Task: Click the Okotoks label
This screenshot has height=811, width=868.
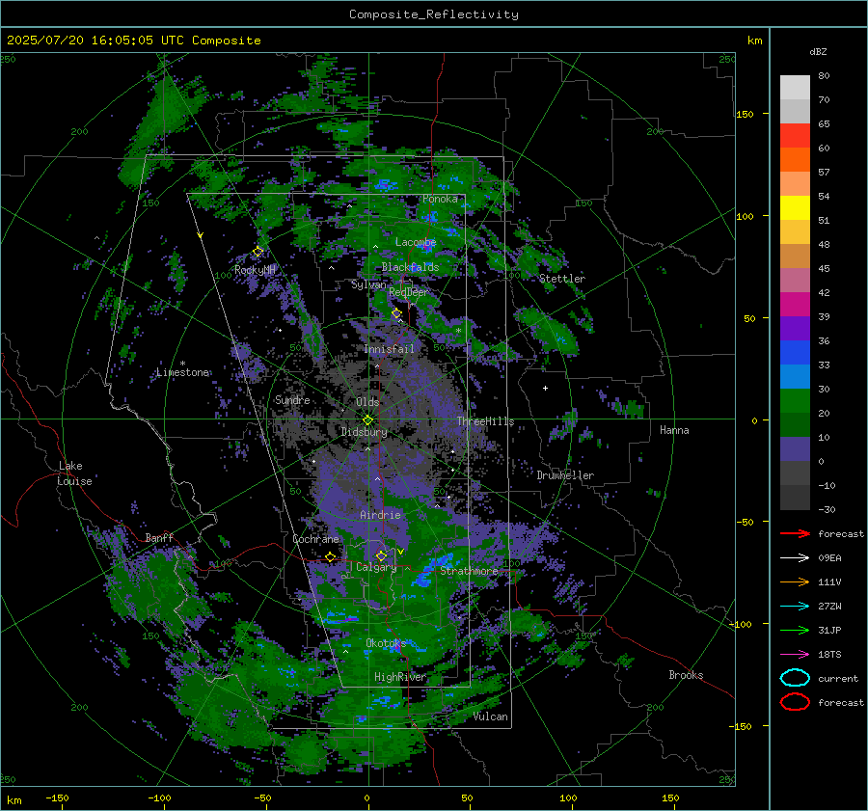Action: 386,643
